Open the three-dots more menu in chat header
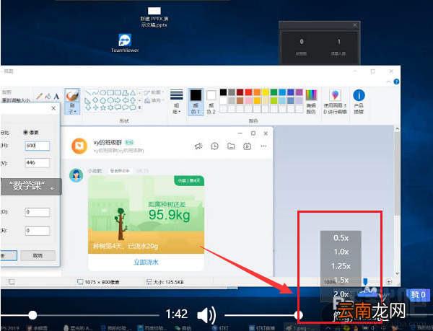 pos(263,146)
